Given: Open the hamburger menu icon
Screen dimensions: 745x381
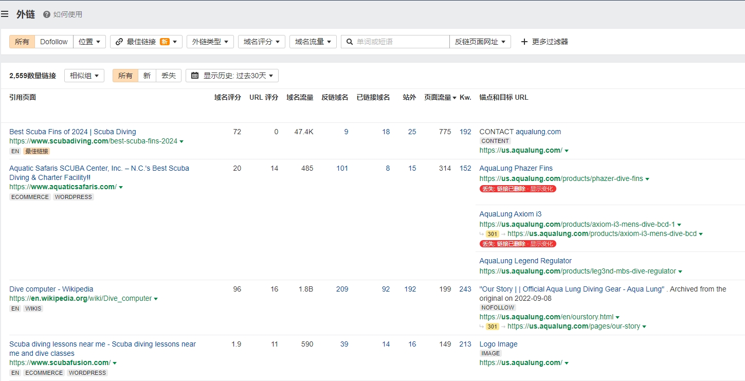Looking at the screenshot, I should click(5, 14).
